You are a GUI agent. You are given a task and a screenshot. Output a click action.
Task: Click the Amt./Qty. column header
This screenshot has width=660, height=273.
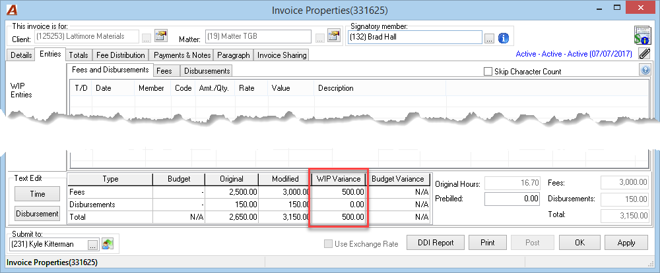214,88
